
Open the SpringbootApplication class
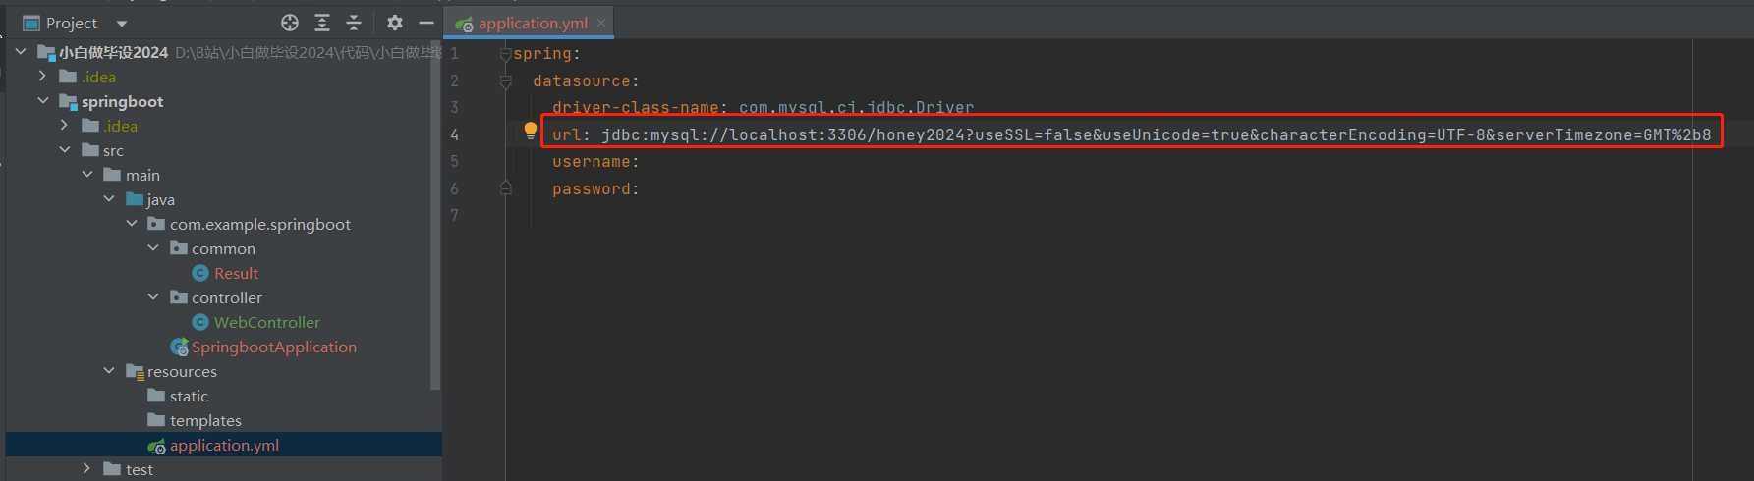click(x=274, y=347)
